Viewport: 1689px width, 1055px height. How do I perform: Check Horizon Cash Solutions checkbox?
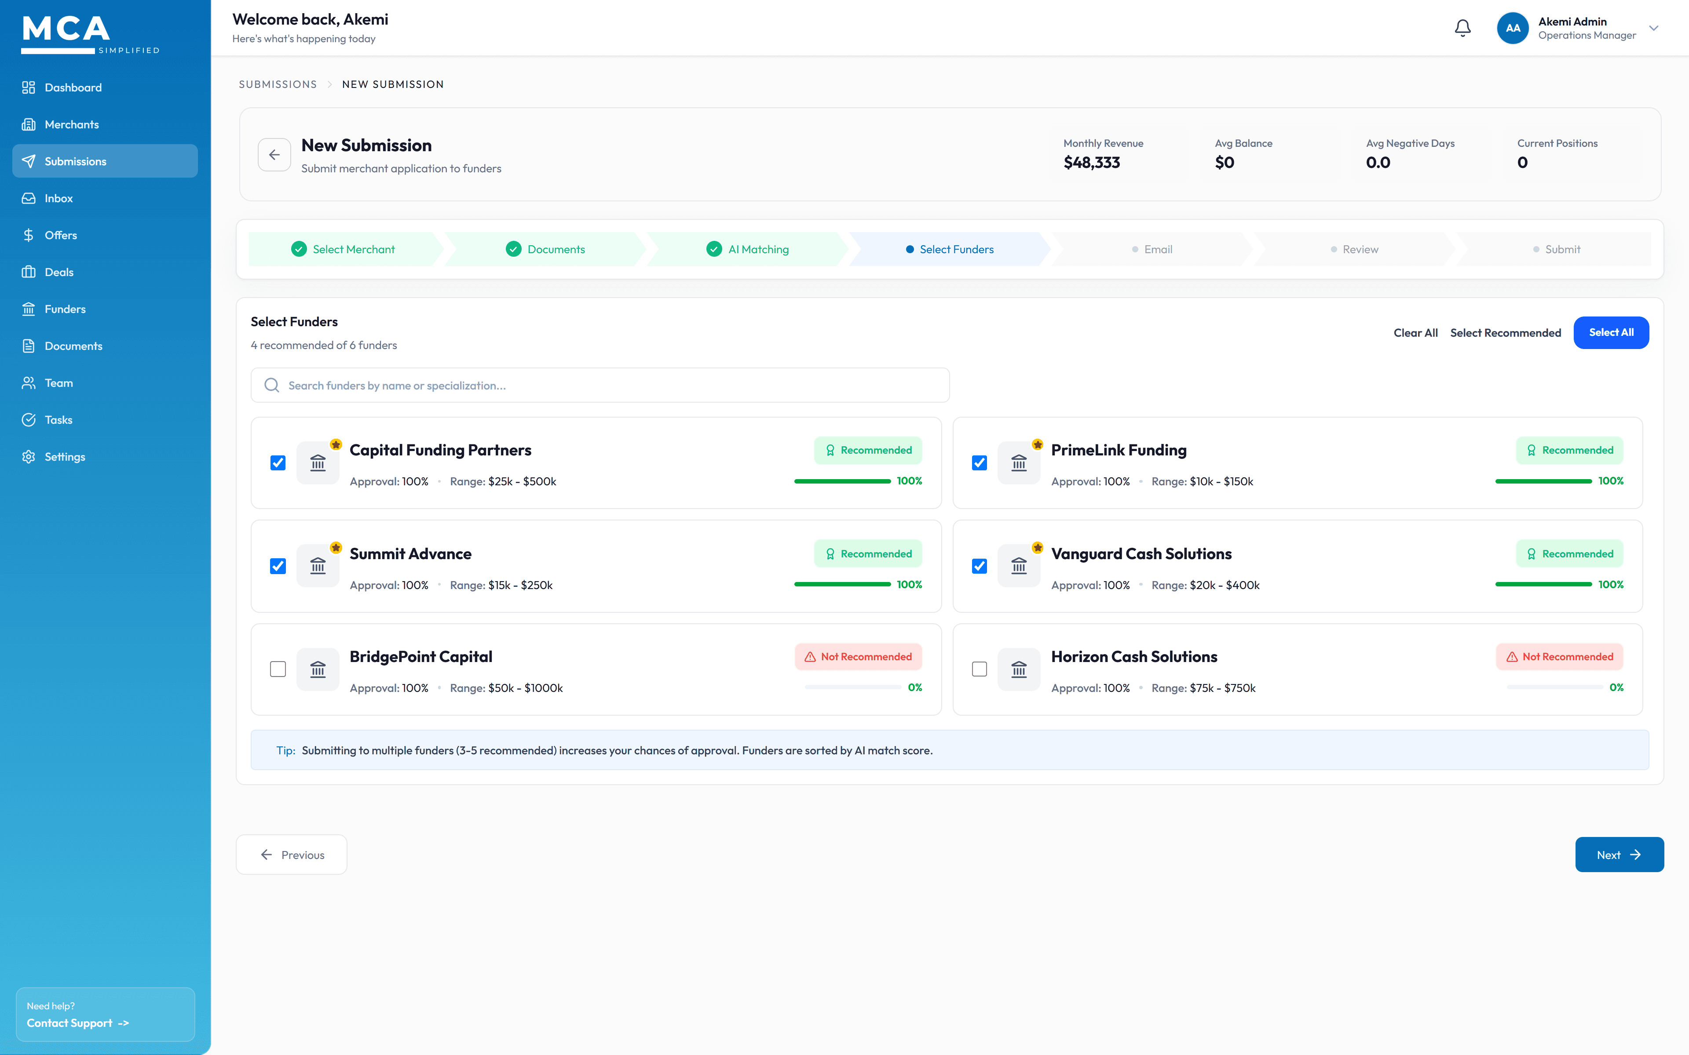coord(979,669)
